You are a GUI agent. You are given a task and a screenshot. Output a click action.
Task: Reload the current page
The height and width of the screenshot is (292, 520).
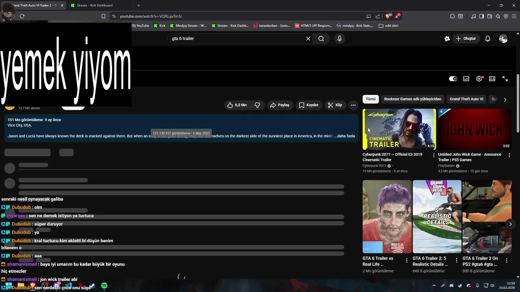[x=22, y=16]
